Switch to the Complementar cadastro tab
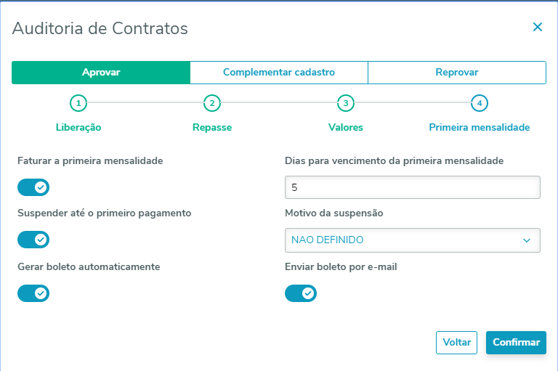The width and height of the screenshot is (558, 371). coord(279,73)
